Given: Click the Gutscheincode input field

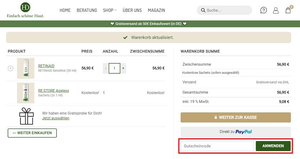Looking at the screenshot, I should [x=217, y=146].
